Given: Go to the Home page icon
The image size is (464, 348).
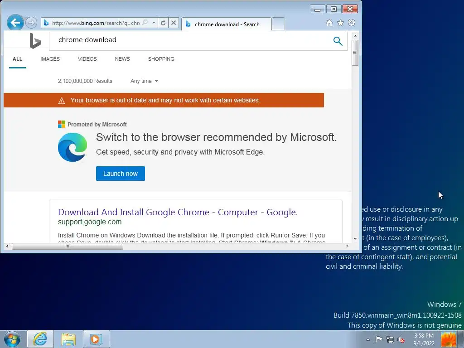Looking at the screenshot, I should (329, 23).
